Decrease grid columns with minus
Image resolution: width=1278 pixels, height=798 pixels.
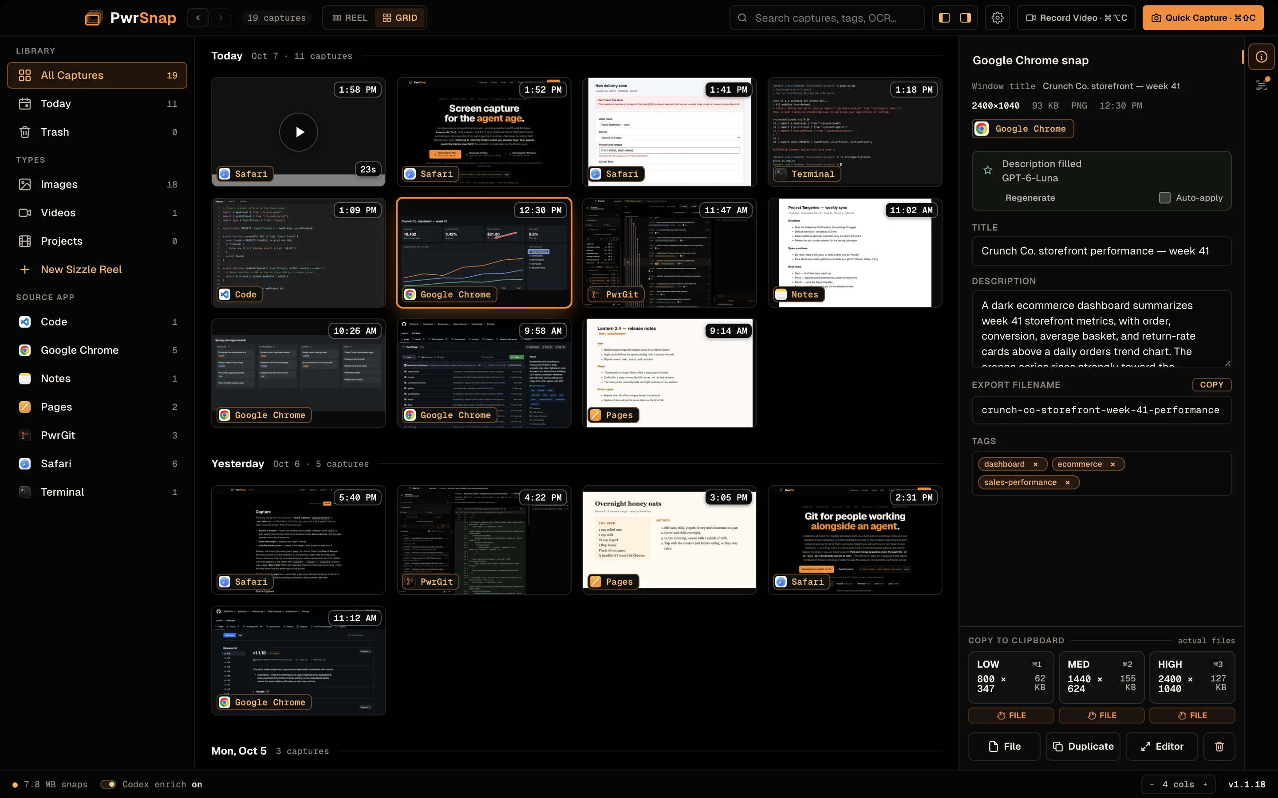click(1152, 784)
